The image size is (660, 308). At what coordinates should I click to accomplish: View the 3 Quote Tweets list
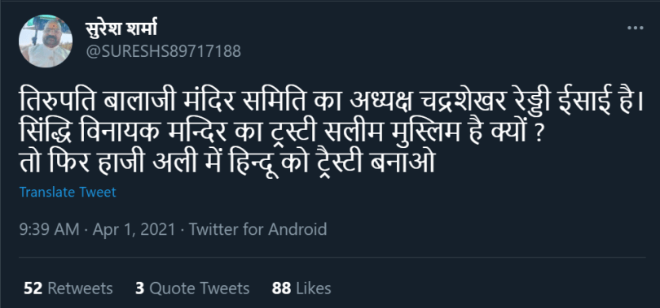(x=192, y=288)
